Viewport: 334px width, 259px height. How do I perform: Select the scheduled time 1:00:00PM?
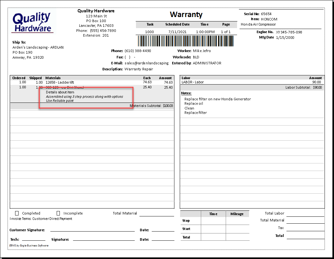pyautogui.click(x=205, y=32)
